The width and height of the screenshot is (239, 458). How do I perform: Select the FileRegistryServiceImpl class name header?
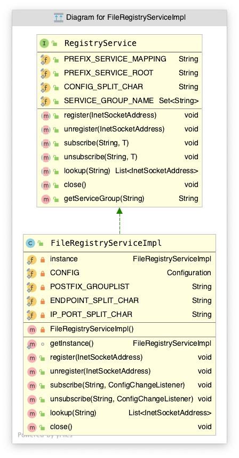pos(106,243)
